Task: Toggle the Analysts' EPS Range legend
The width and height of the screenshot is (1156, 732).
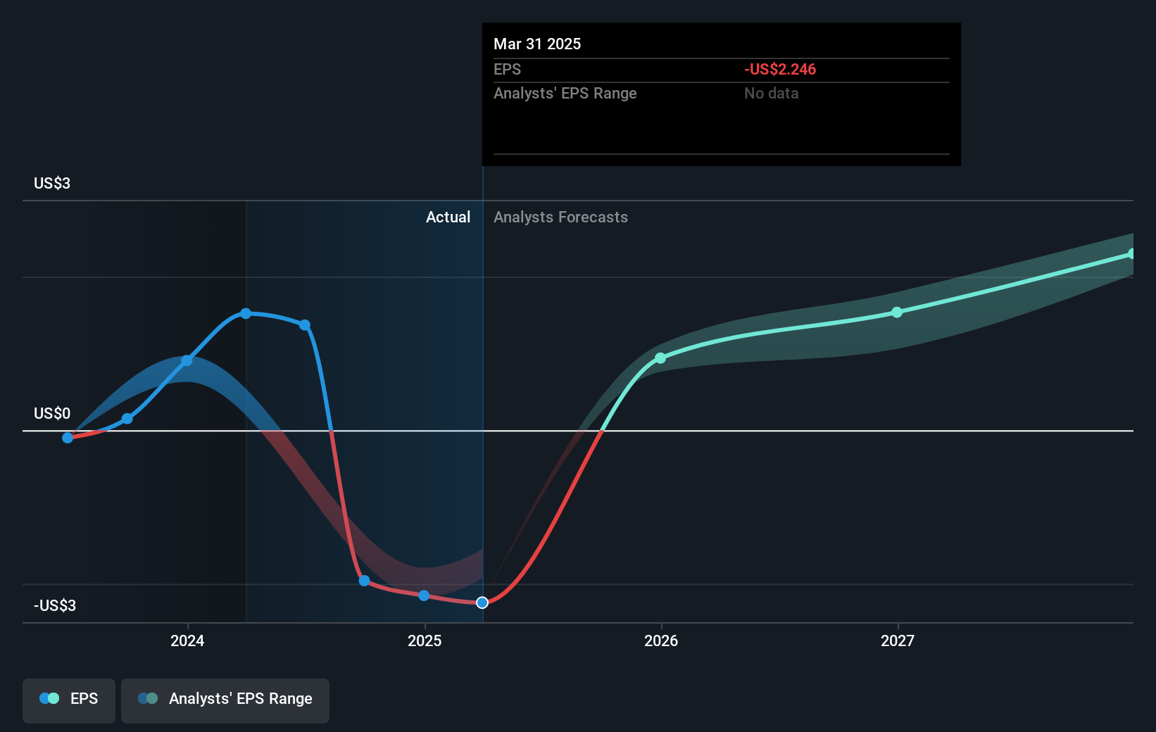Action: (x=225, y=700)
